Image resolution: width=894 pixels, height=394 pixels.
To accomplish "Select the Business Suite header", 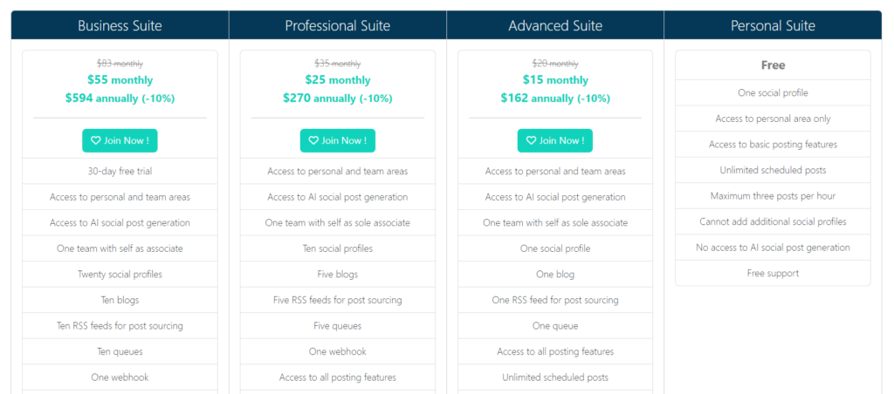I will coord(120,25).
